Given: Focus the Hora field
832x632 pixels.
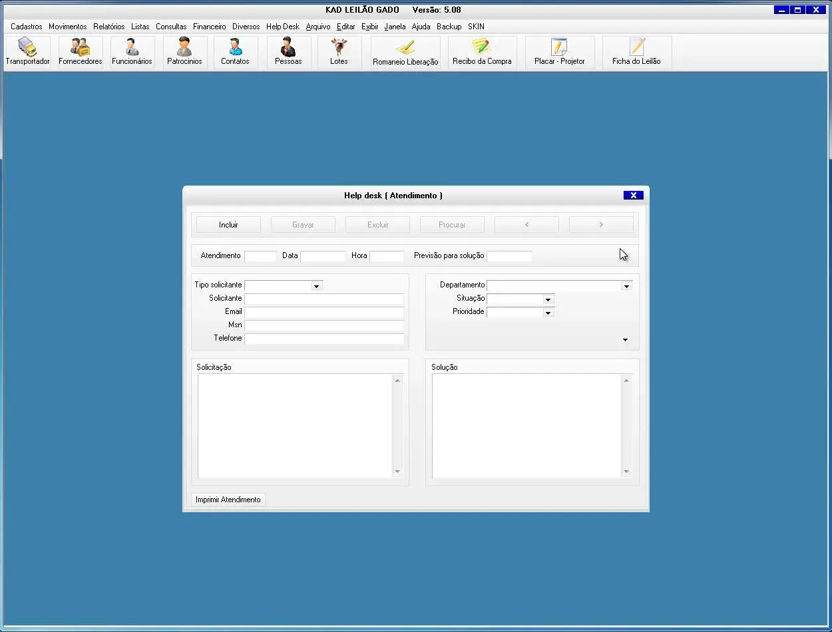Looking at the screenshot, I should [x=387, y=256].
